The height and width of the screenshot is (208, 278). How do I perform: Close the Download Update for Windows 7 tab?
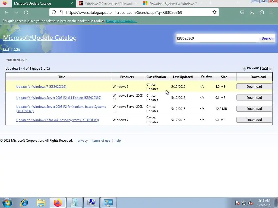pos(201,3)
